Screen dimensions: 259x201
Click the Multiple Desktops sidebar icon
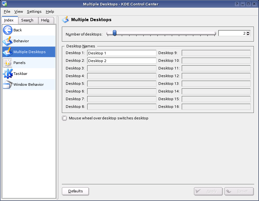8,52
